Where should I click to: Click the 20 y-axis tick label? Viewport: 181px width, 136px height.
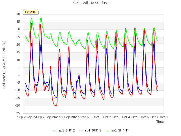18,44
